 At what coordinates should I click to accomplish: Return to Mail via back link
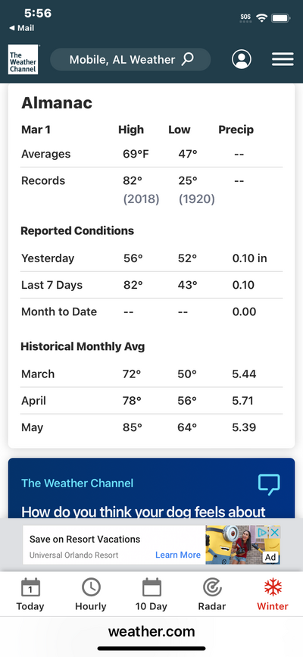tap(22, 29)
